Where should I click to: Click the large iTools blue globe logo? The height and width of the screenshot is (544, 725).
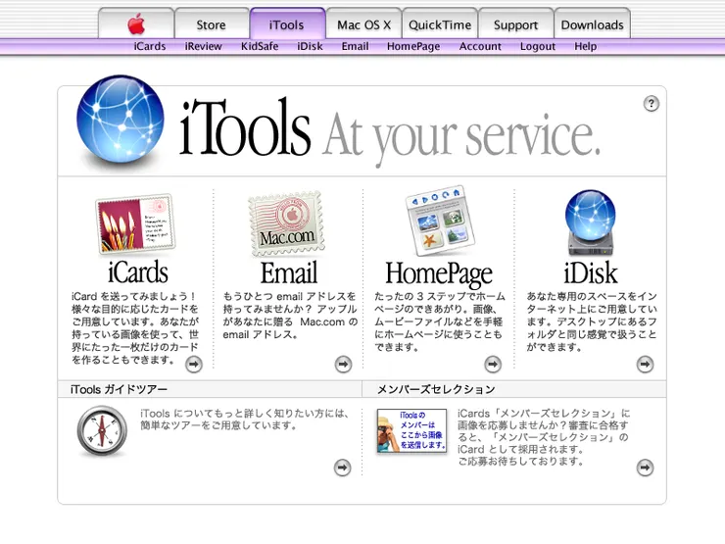(121, 120)
